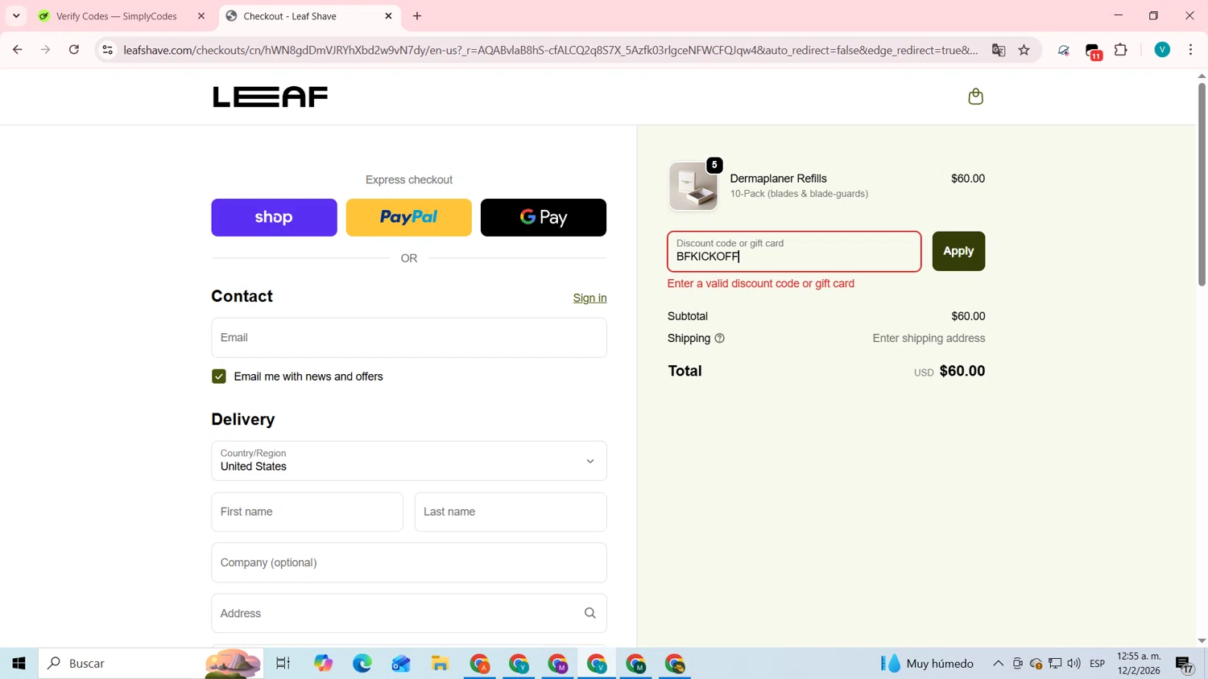The image size is (1208, 679).
Task: Click the LEAF logo in the header
Action: pos(270,97)
